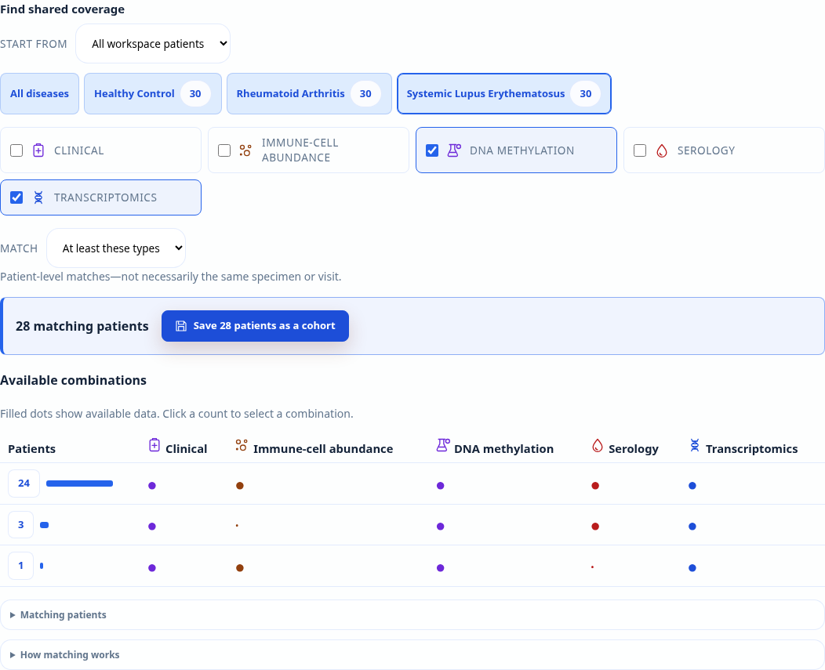The image size is (825, 670).
Task: Open the Match type dropdown
Action: click(x=116, y=248)
